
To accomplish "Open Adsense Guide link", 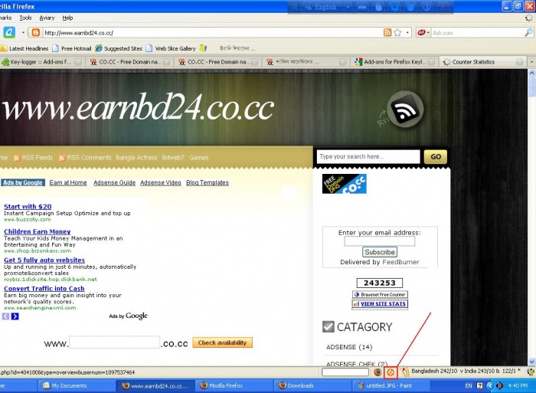I will click(115, 182).
